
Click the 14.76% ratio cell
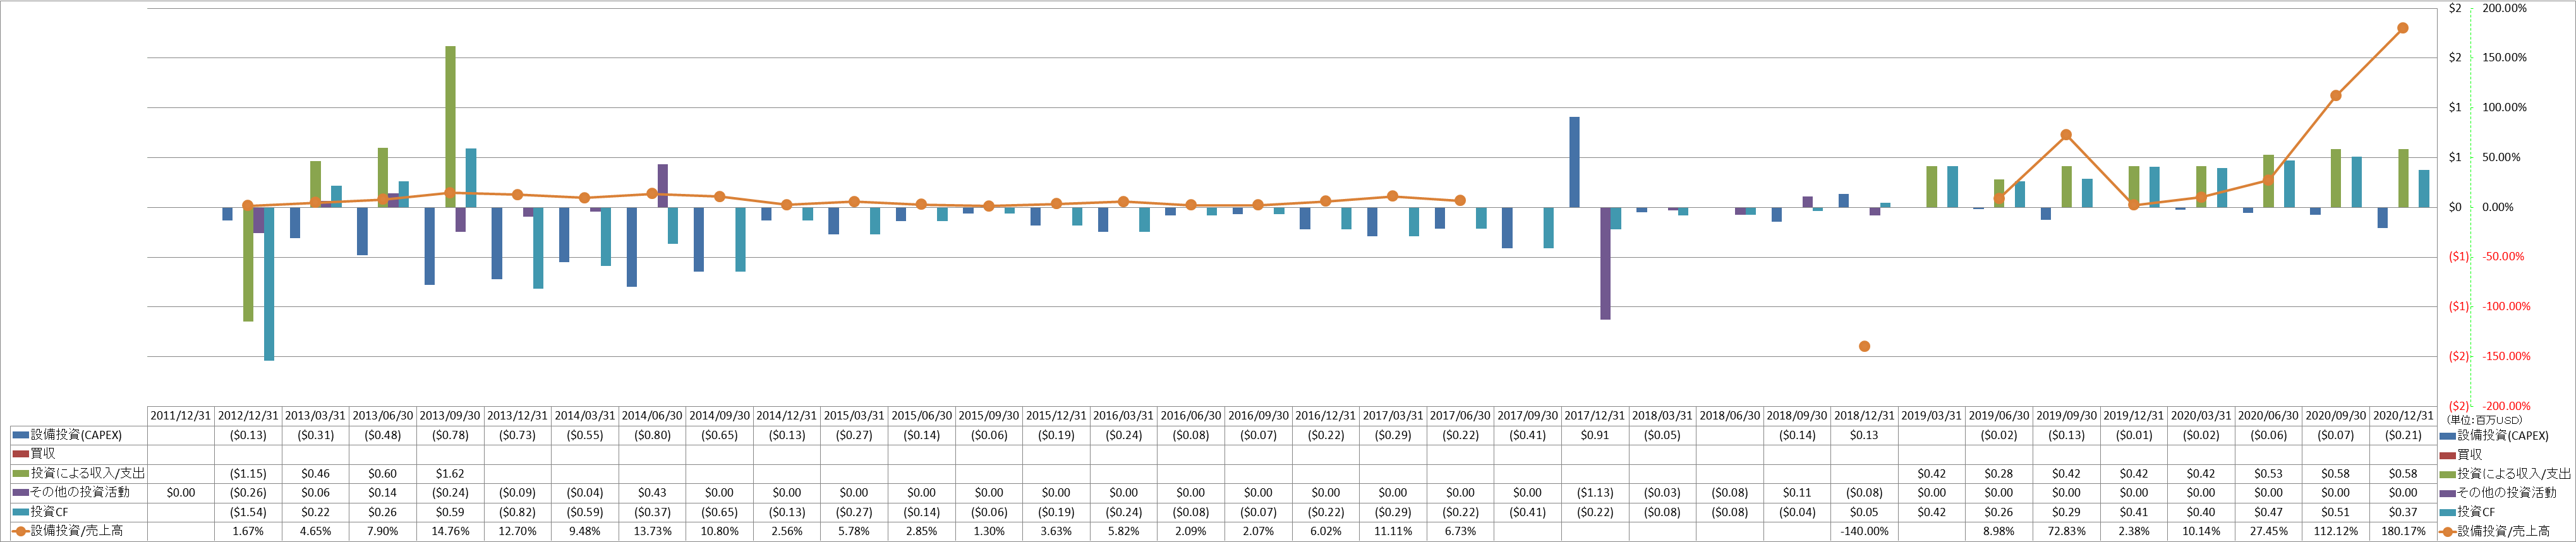tap(450, 531)
